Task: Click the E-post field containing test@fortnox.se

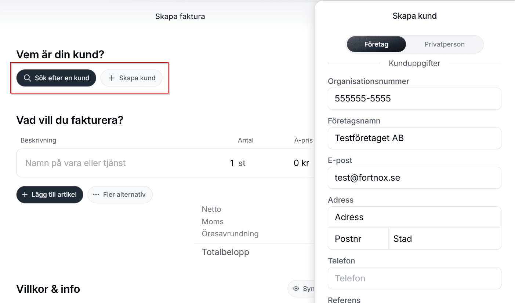Action: [x=414, y=178]
